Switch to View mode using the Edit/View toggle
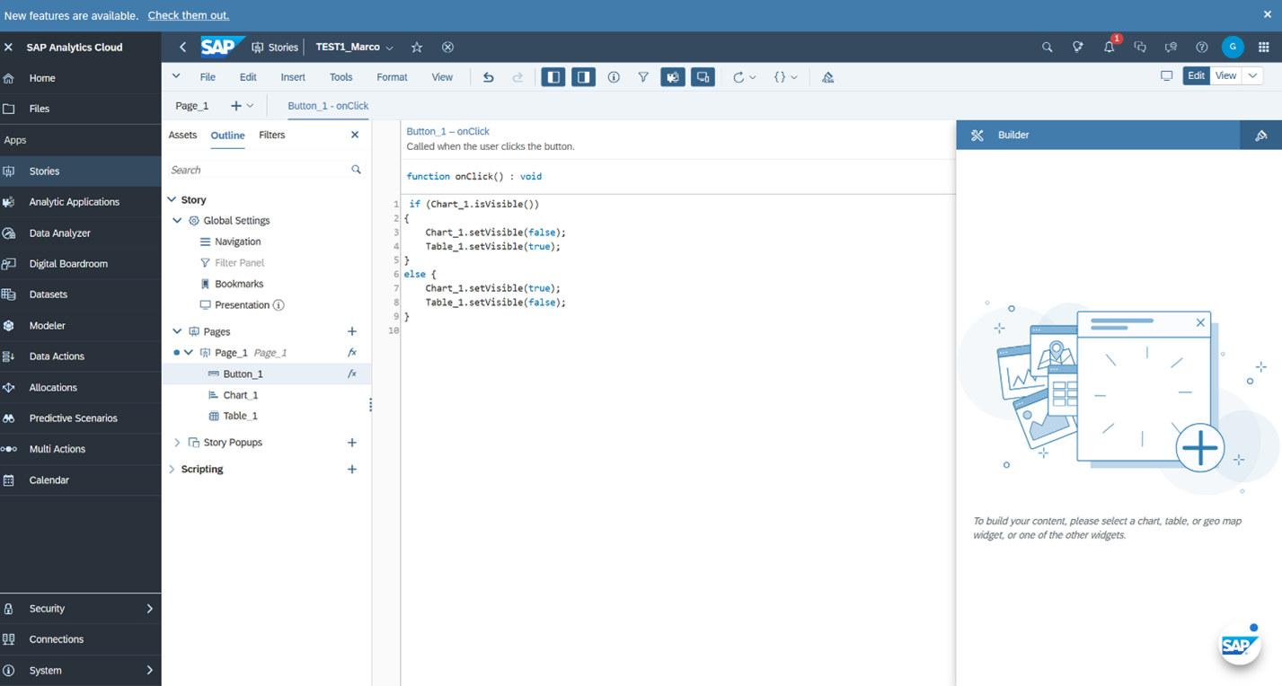 (1225, 76)
